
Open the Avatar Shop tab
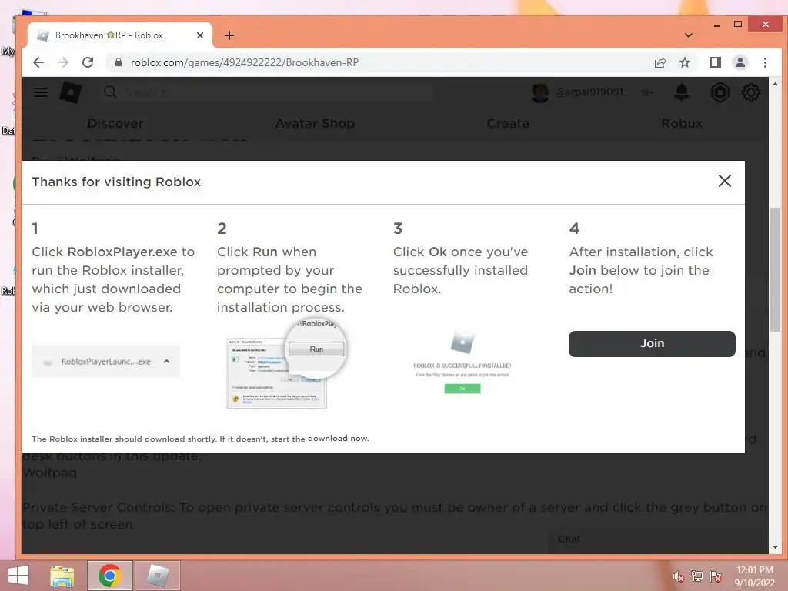tap(315, 124)
